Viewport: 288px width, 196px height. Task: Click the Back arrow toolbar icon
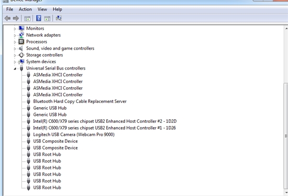pyautogui.click(x=7, y=18)
